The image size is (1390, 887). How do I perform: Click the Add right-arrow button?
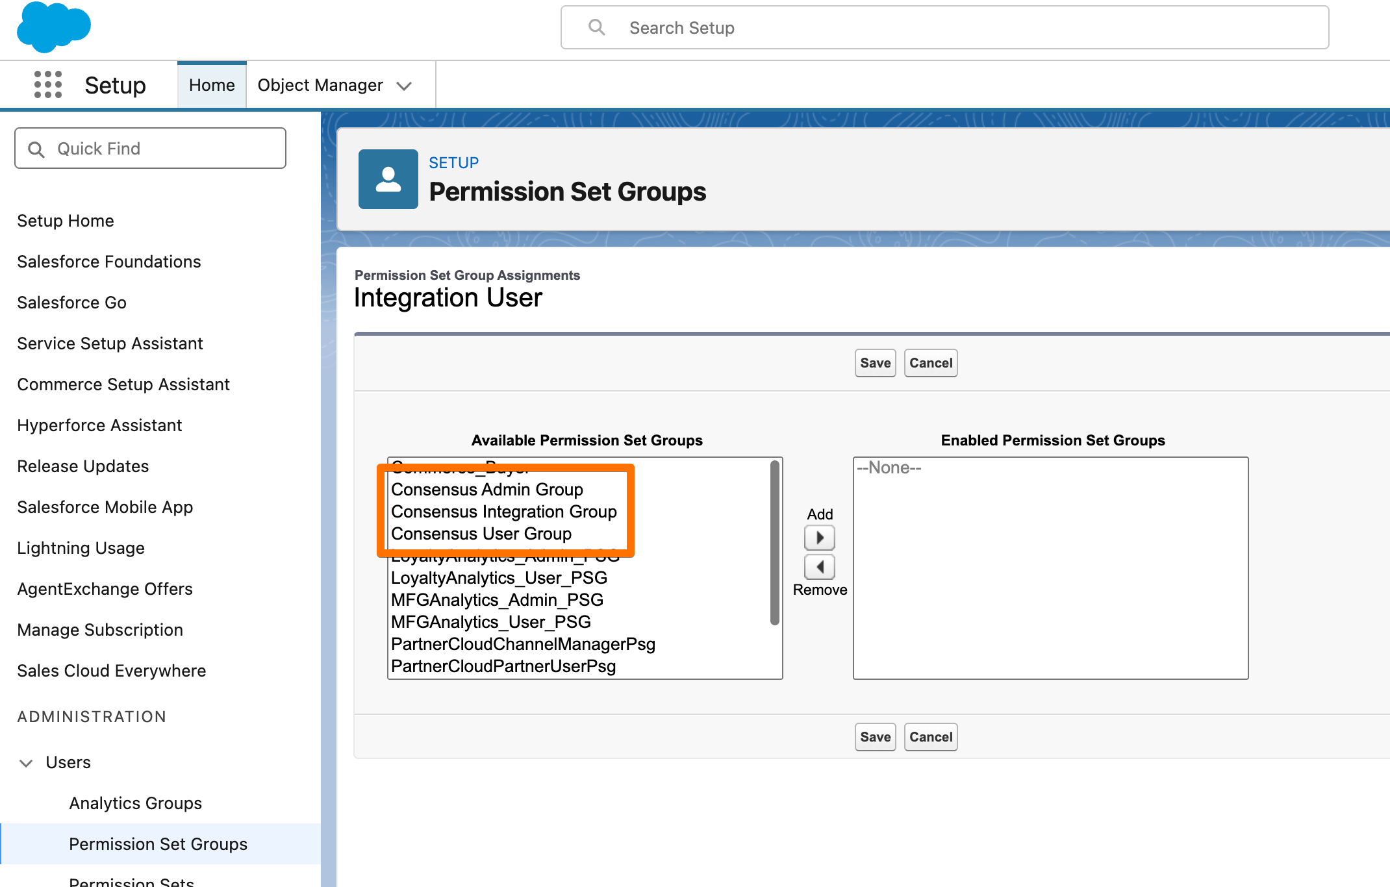point(820,538)
